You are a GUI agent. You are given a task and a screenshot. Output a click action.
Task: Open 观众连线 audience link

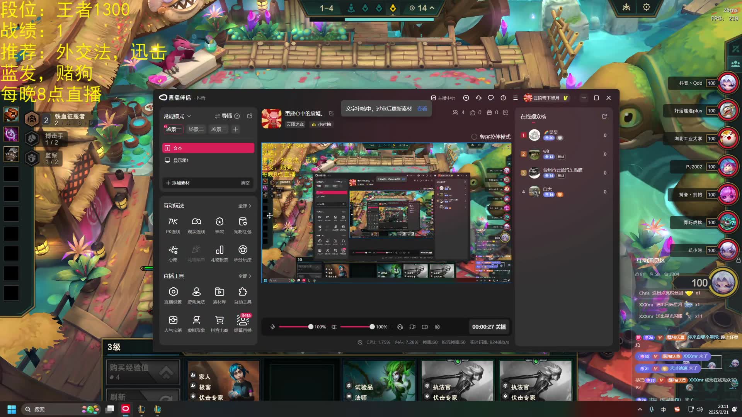tap(196, 225)
